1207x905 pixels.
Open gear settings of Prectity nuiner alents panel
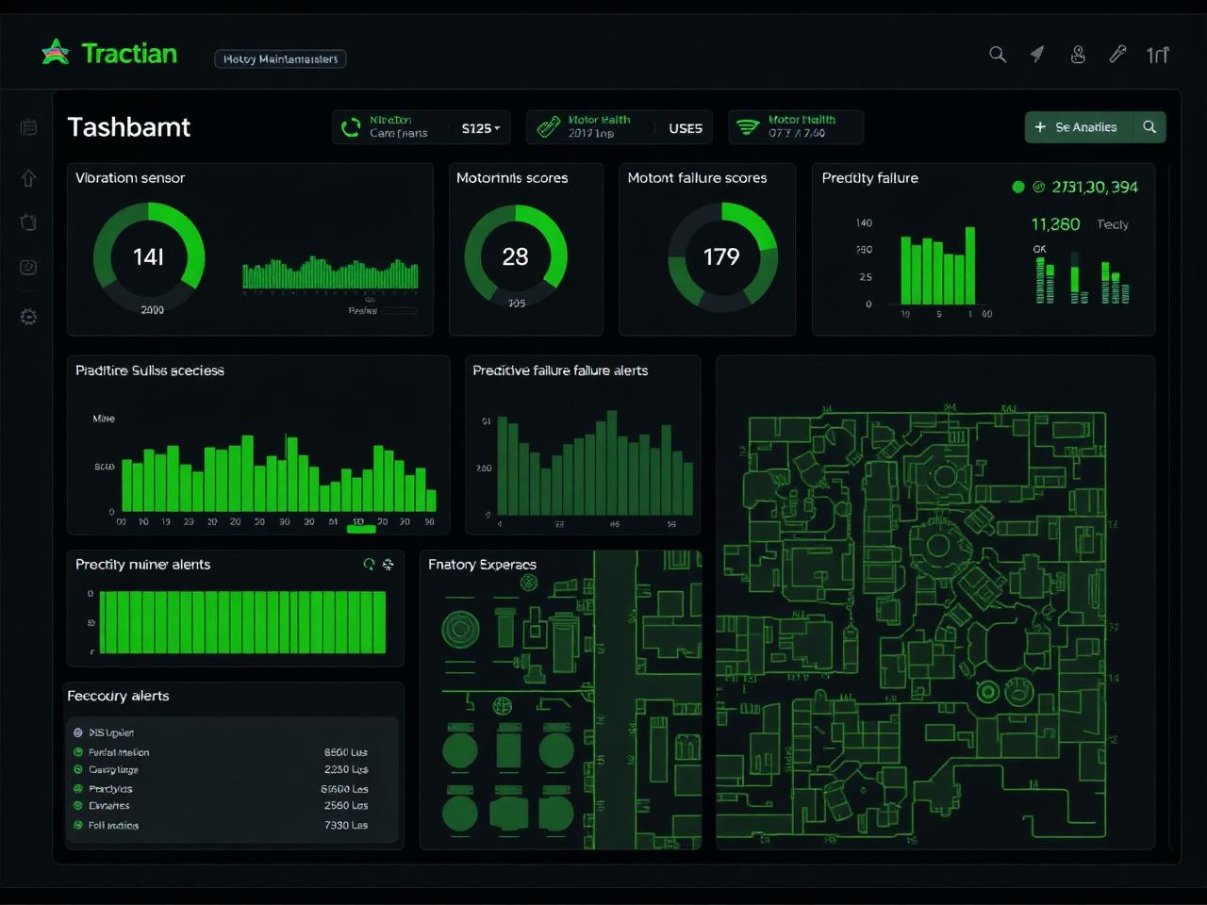point(388,565)
